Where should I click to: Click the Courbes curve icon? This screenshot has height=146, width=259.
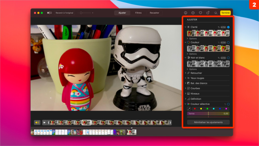189,88
